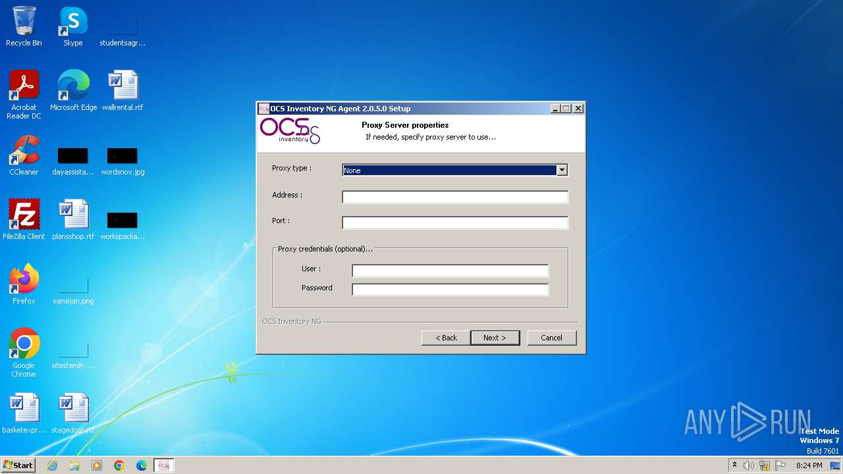Click the 8:24 PM clock

point(809,465)
